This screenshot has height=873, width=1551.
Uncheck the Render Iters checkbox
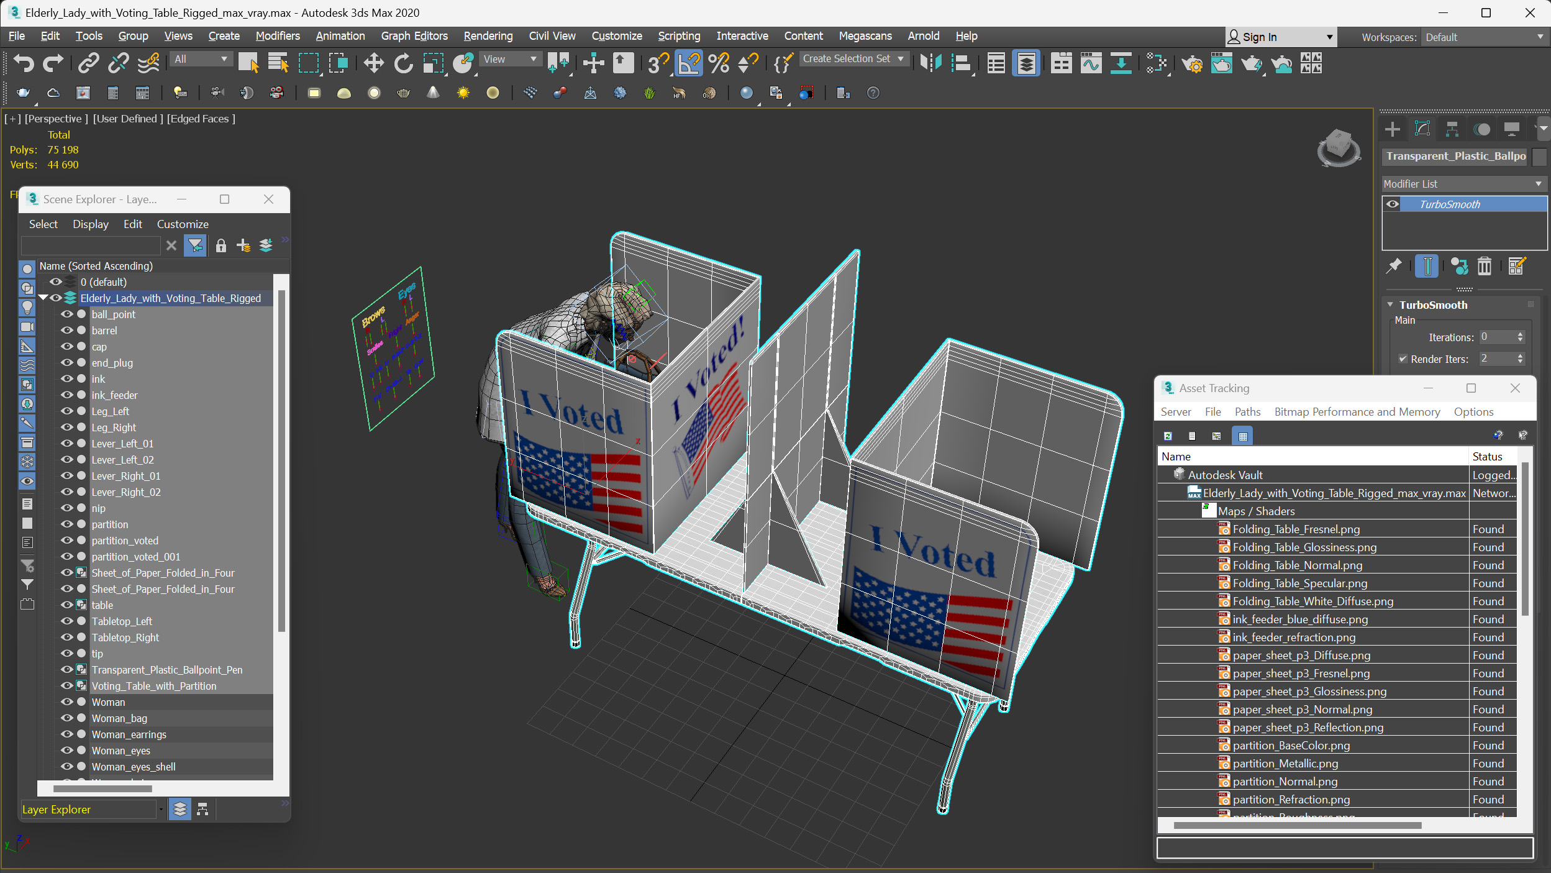(x=1403, y=359)
